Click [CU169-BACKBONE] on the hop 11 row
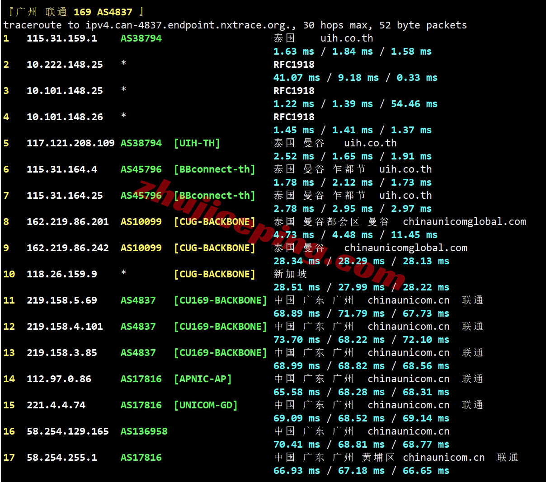Image resolution: width=546 pixels, height=482 pixels. 221,300
